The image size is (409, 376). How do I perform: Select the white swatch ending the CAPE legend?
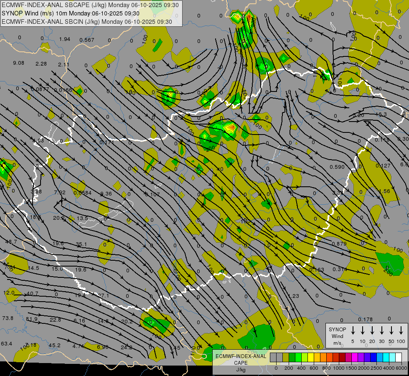(x=398, y=357)
